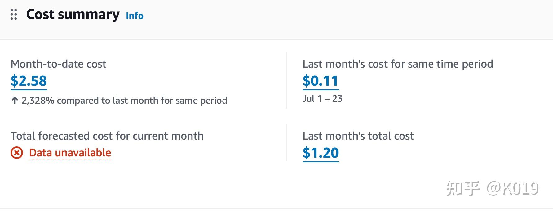
Task: Click the horizontal line below the header
Action: point(276,39)
